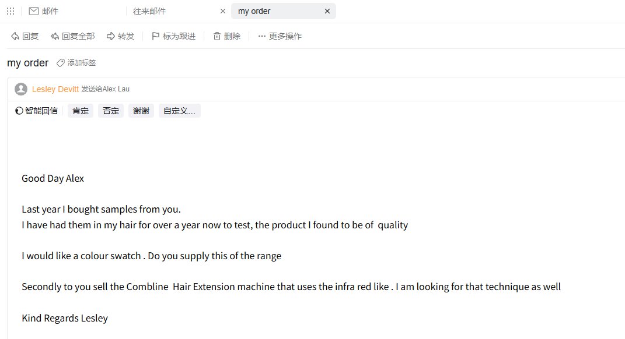Click the reply arrow icon
The image size is (625, 339).
(x=15, y=36)
